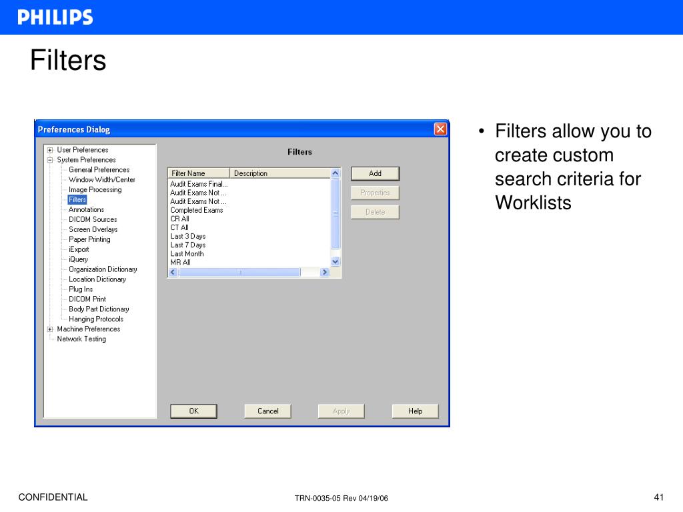
Task: Close the Preferences Dialog window
Action: [x=440, y=129]
